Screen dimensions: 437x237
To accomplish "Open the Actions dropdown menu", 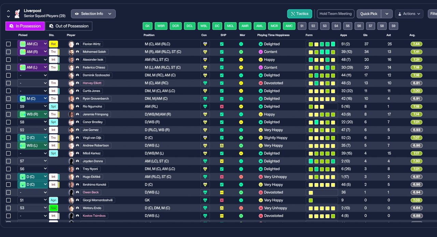I will (x=409, y=14).
